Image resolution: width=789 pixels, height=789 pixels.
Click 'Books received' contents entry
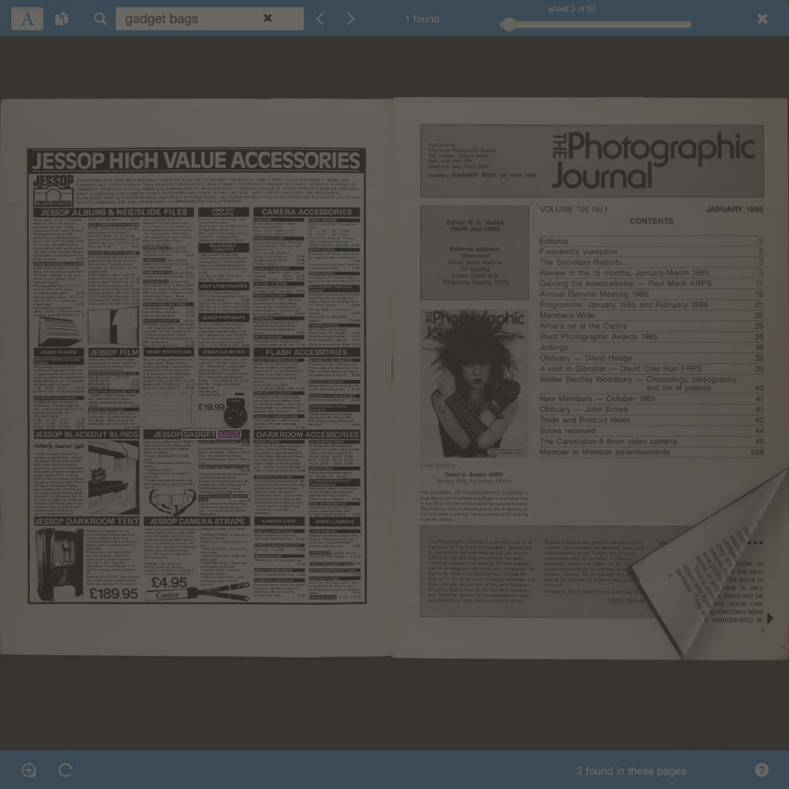pos(651,432)
